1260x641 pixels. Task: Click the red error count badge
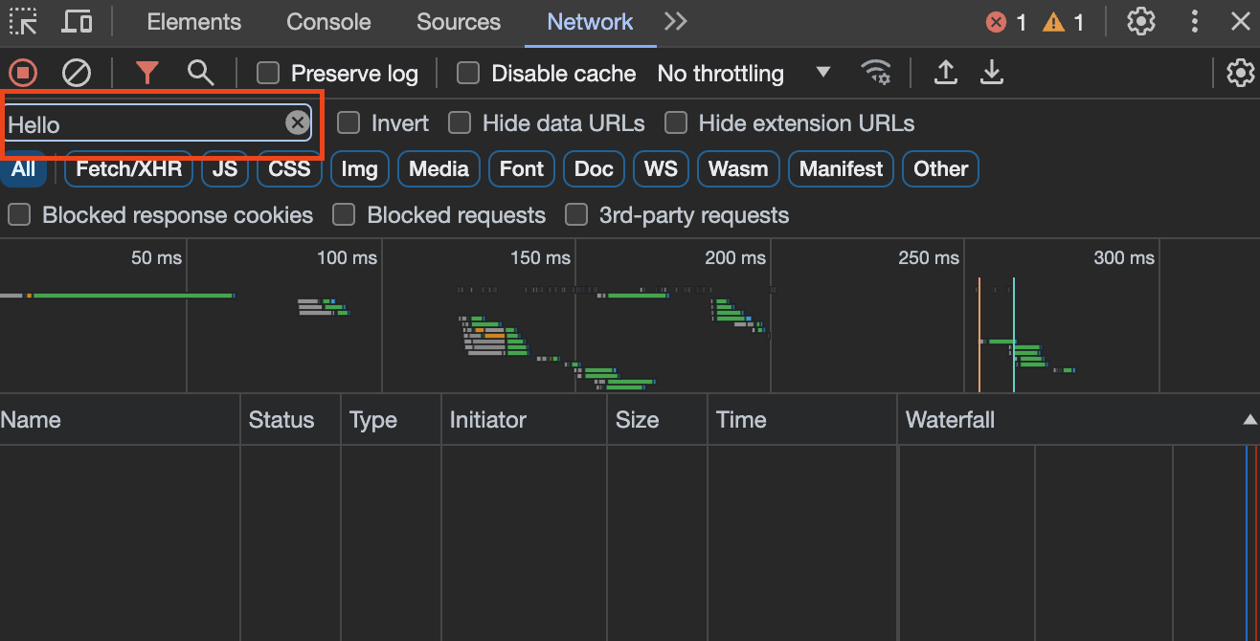(x=1006, y=22)
